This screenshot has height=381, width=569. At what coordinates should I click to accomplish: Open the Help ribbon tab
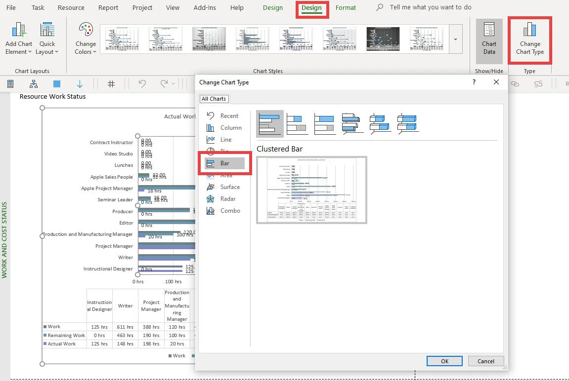point(237,7)
